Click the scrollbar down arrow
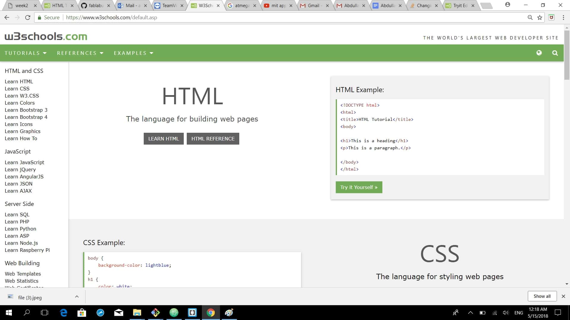Viewport: 570px width, 320px height. tap(567, 284)
